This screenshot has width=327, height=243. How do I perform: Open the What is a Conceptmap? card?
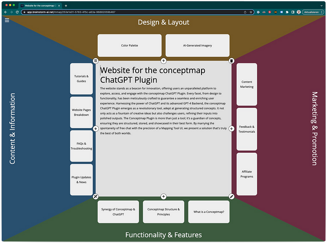[209, 212]
